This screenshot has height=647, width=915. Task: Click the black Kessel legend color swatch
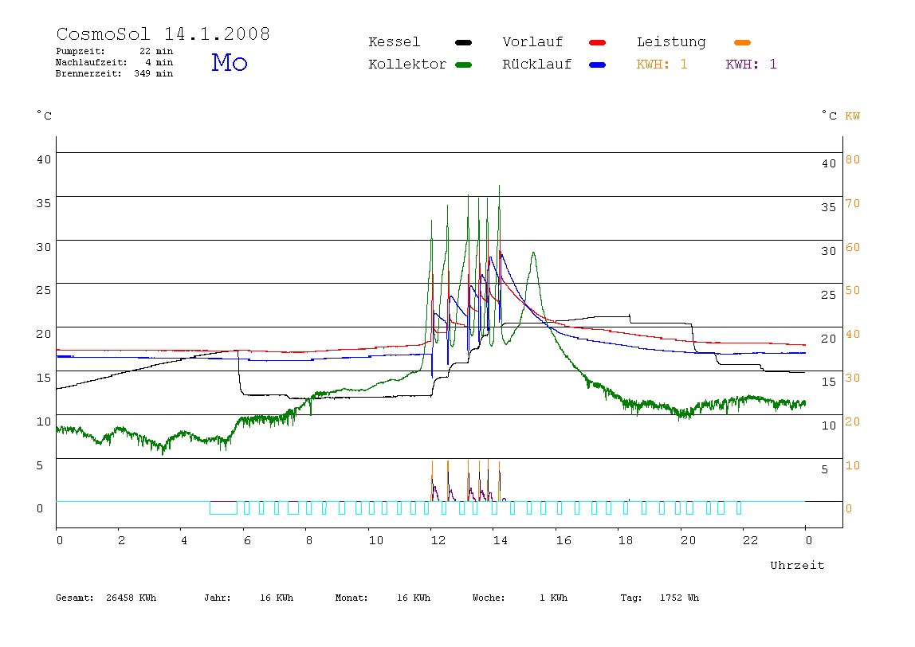click(x=463, y=42)
